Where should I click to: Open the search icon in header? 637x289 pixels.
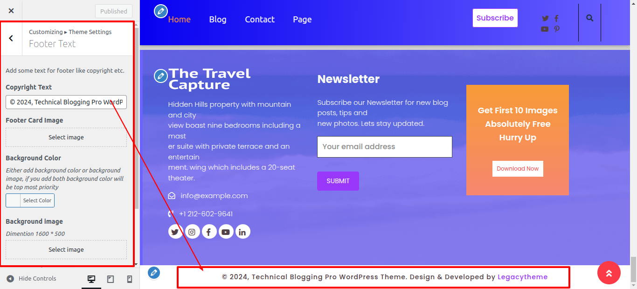590,18
